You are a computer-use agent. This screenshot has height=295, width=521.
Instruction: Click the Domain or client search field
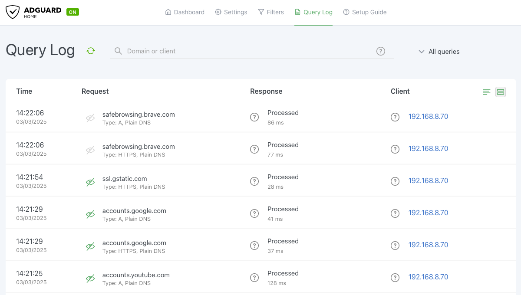click(243, 51)
